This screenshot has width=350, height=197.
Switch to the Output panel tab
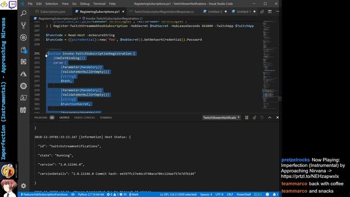pyautogui.click(x=65, y=118)
